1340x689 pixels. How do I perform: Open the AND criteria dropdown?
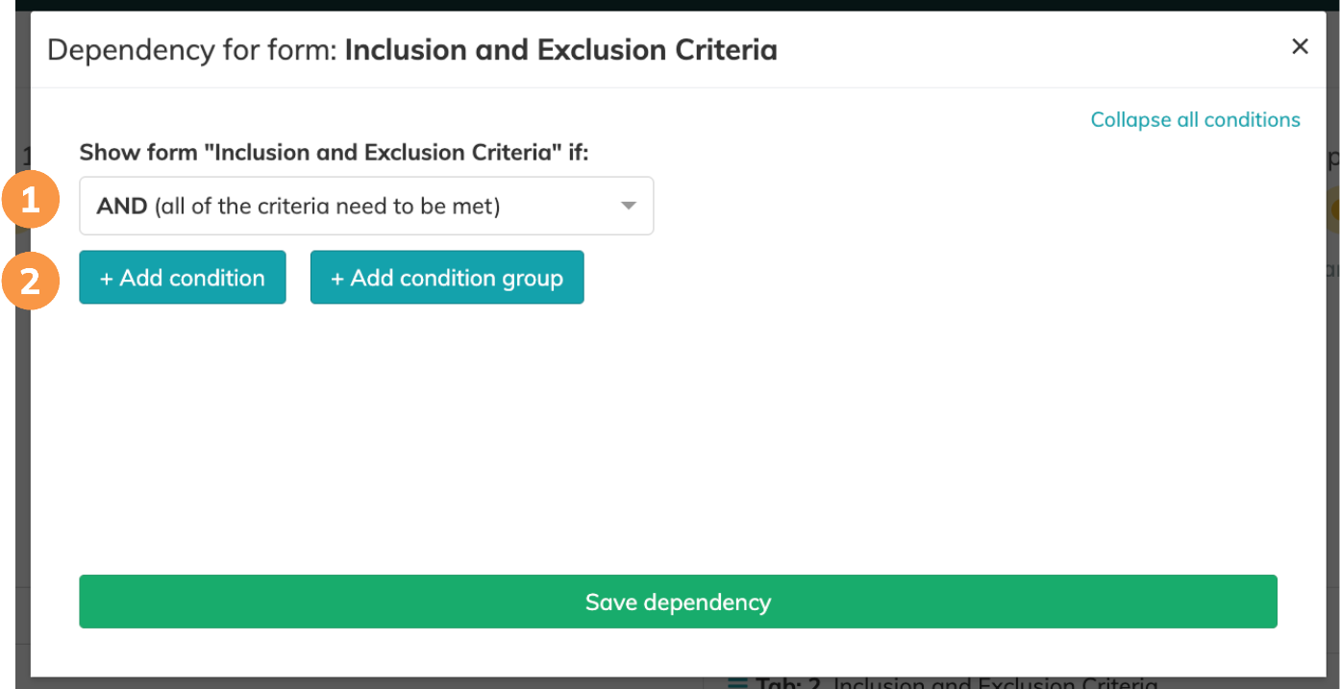[x=365, y=206]
